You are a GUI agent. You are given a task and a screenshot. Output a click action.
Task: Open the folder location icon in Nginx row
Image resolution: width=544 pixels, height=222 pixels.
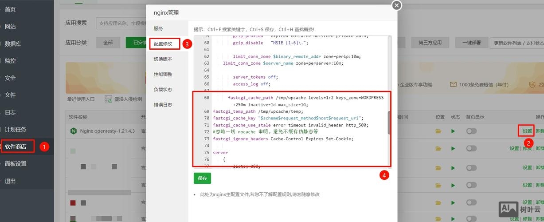(x=438, y=131)
